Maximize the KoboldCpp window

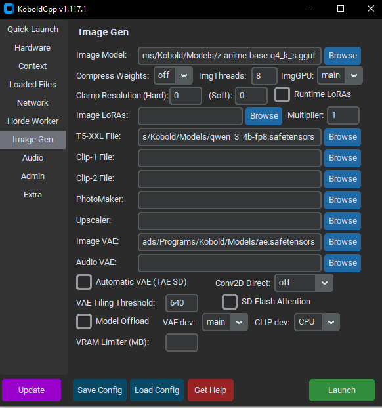pos(341,9)
